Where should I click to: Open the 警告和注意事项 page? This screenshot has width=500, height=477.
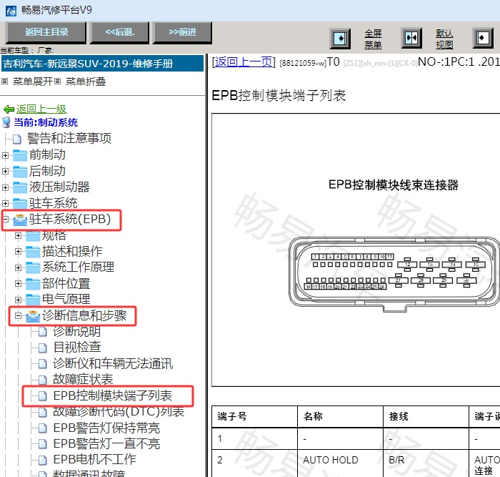(69, 138)
